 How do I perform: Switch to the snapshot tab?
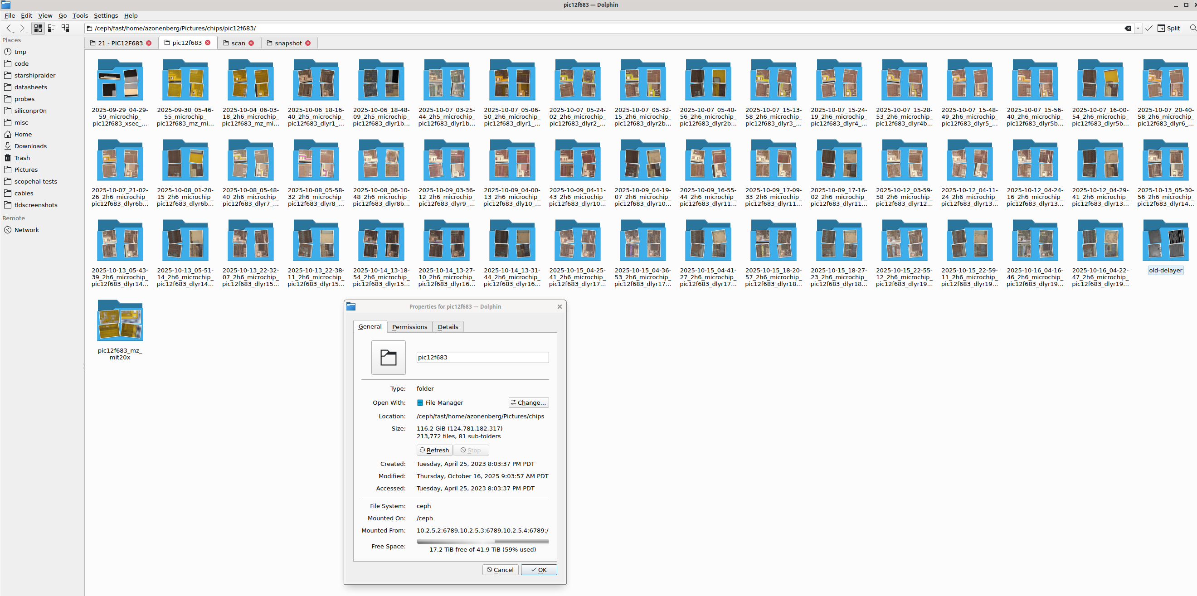287,43
